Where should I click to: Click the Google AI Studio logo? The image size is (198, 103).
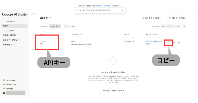[14, 14]
